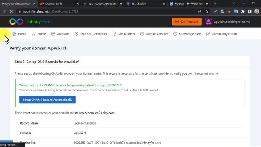Click the Community Forum chat icon
The image size is (261, 147).
pyautogui.click(x=208, y=34)
